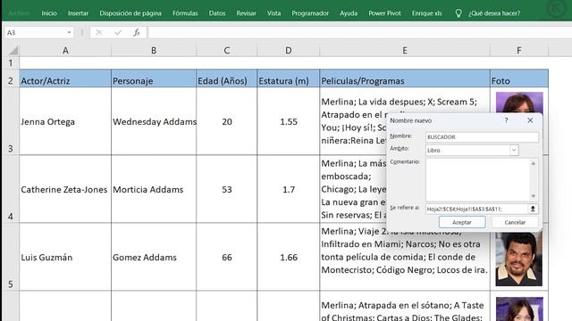This screenshot has width=572, height=321.
Task: Select column E header
Action: pyautogui.click(x=405, y=50)
